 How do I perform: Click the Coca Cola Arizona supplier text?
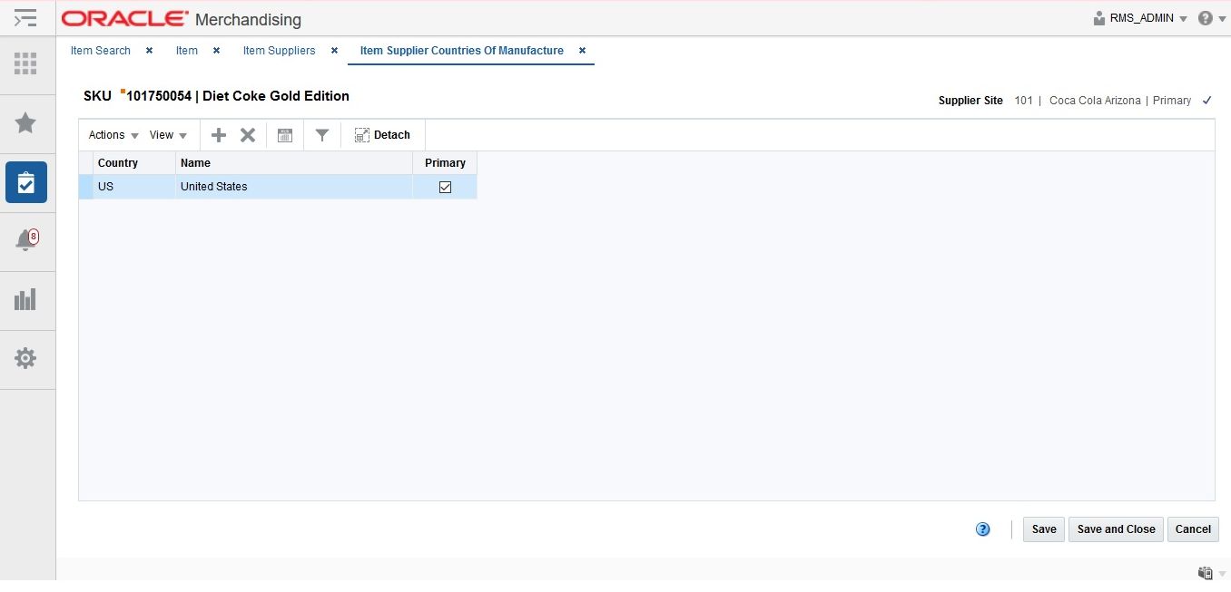[x=1095, y=101]
